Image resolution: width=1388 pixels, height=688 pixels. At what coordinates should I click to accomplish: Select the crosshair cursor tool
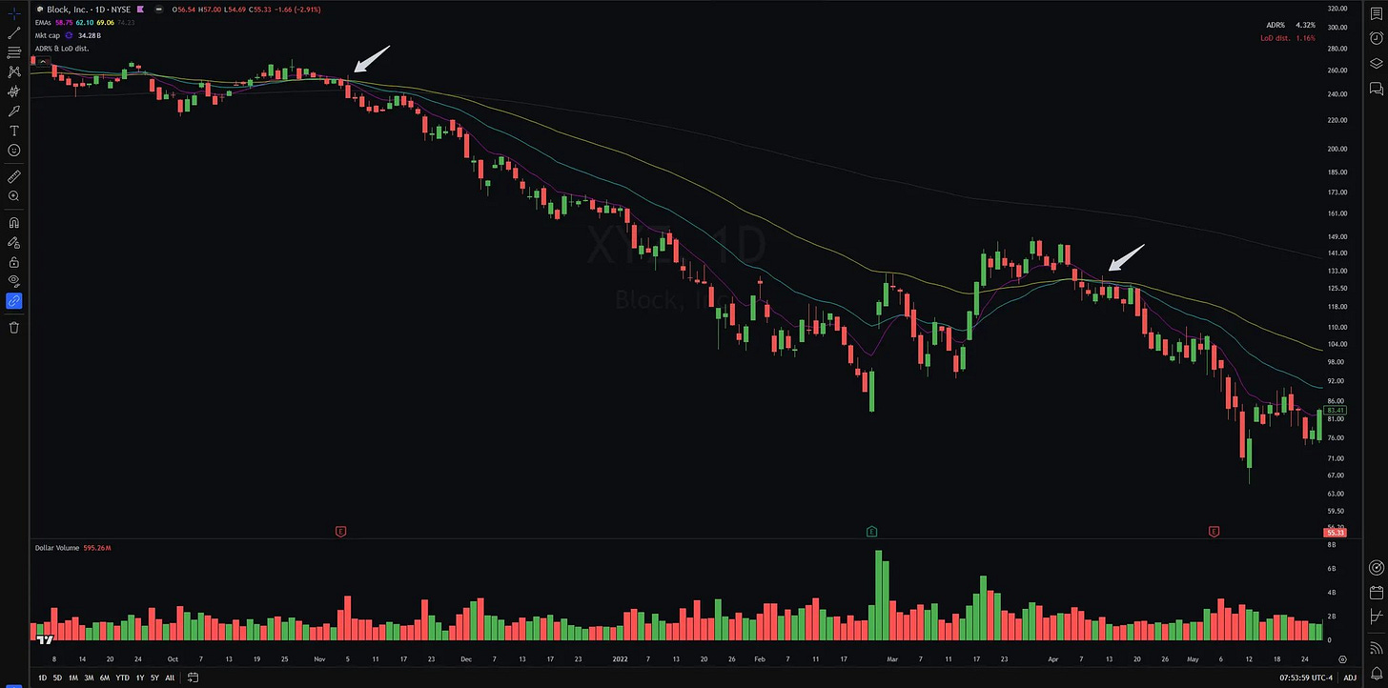coord(14,13)
